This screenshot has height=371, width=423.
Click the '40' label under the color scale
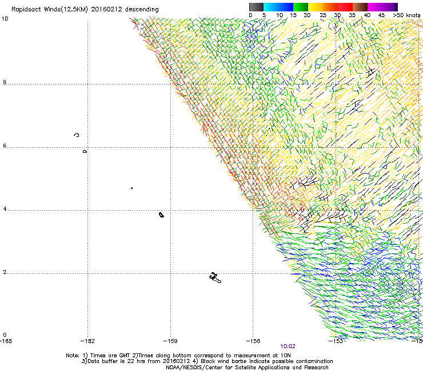point(367,15)
